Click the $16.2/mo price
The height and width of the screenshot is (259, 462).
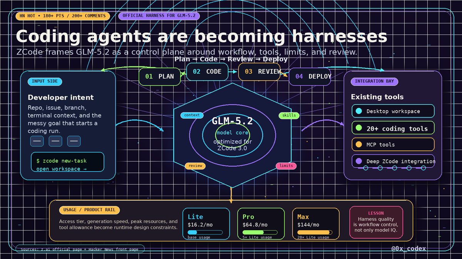click(200, 225)
